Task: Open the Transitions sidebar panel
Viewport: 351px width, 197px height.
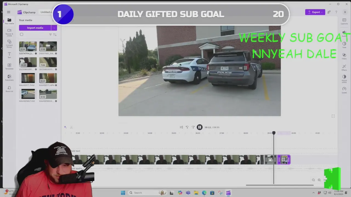Action: point(9,78)
